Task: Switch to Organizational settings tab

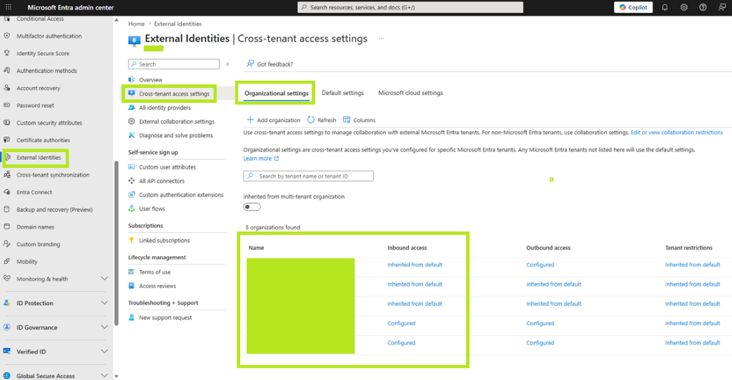Action: pos(277,94)
